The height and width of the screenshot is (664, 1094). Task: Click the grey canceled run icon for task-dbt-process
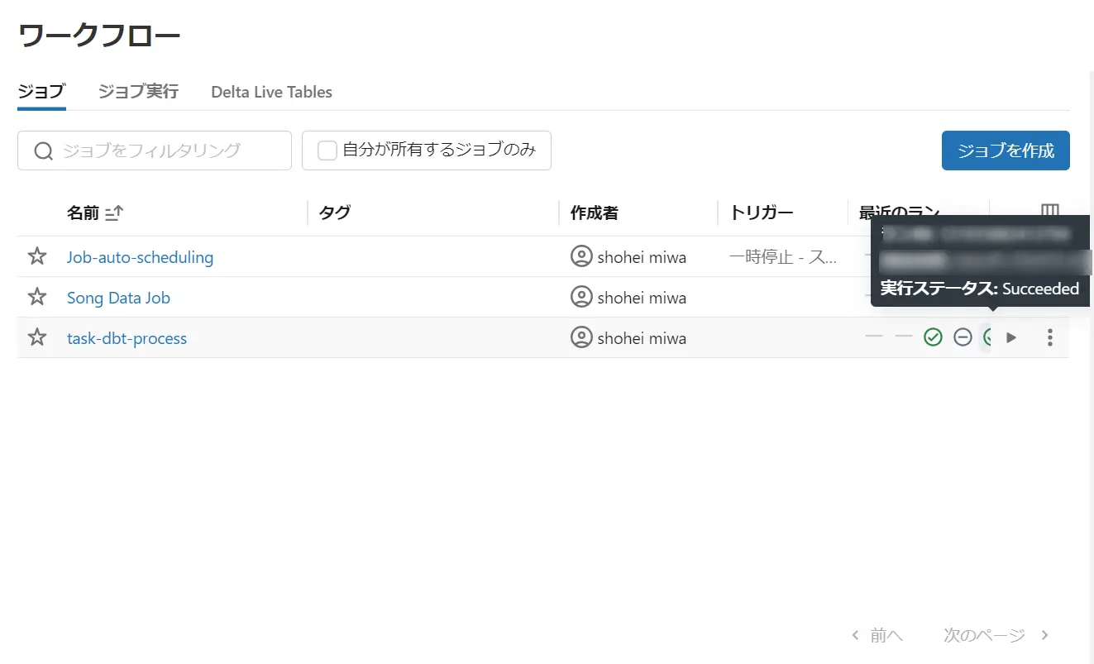[x=963, y=337]
